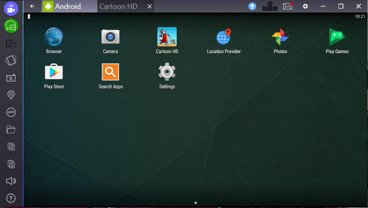Open the Cartoon HD app icon
Screen dimensions: 368x208
coord(167,37)
